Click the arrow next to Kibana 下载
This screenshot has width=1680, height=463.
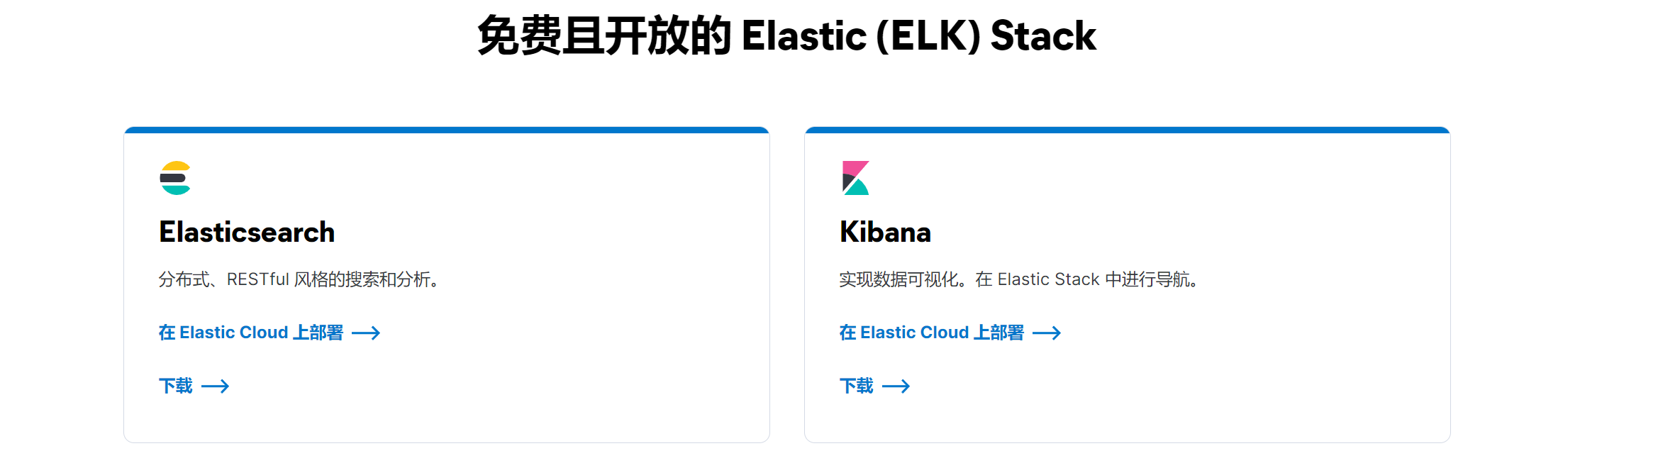tap(898, 385)
